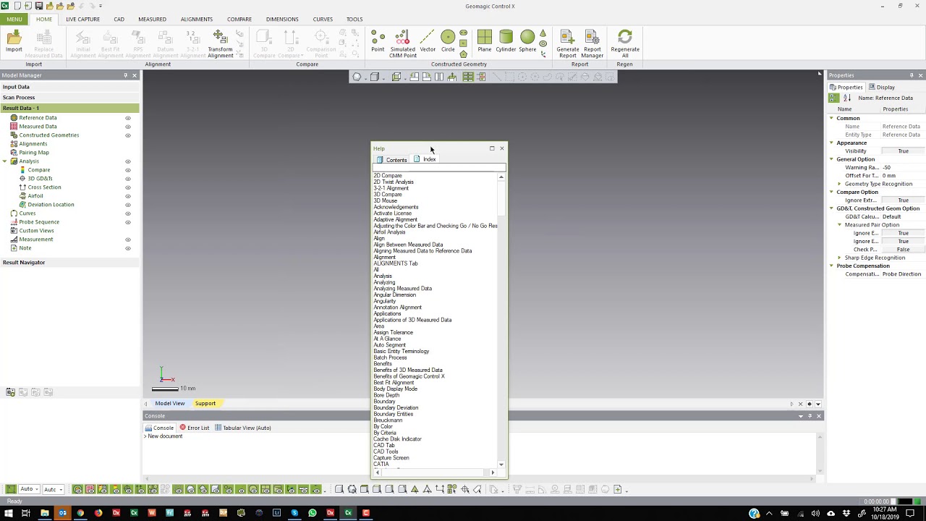Image resolution: width=926 pixels, height=521 pixels.
Task: Click Regenerate All in the ribbon
Action: coord(625,43)
